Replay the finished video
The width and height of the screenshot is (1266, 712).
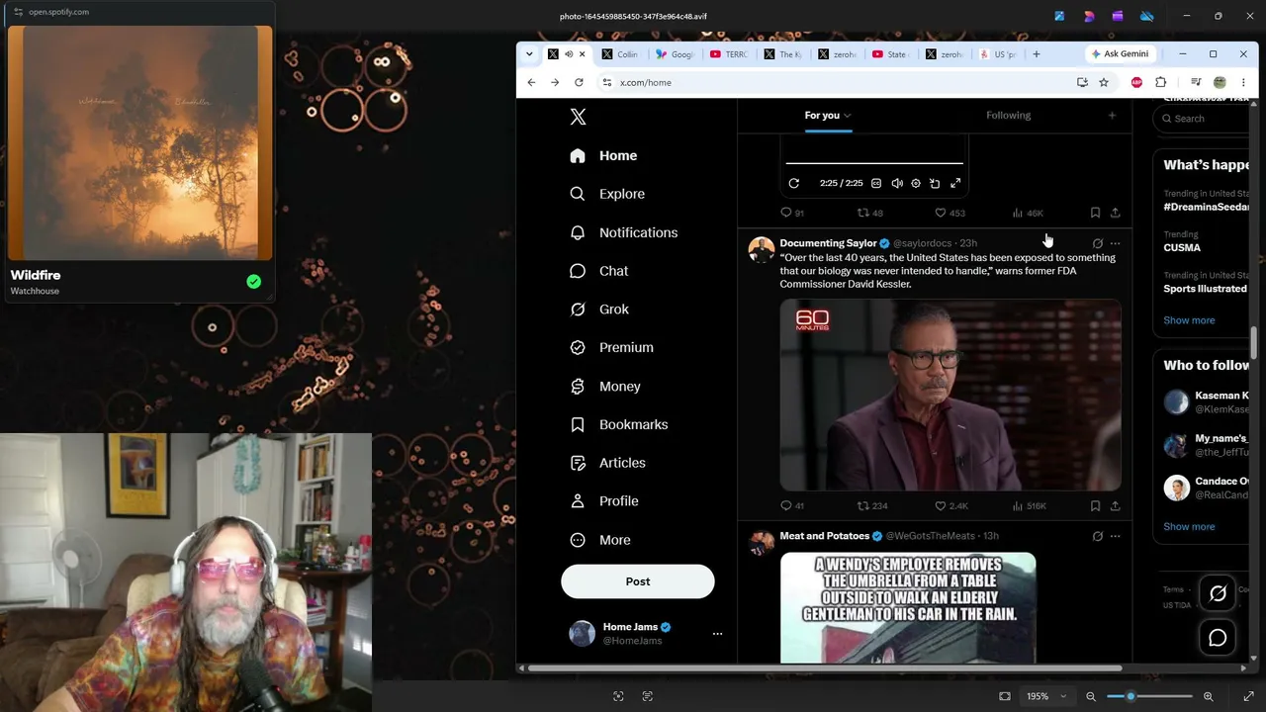point(793,183)
